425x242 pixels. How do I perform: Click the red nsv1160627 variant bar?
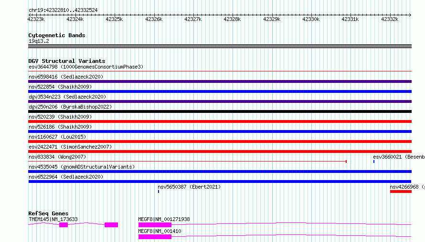click(x=220, y=141)
